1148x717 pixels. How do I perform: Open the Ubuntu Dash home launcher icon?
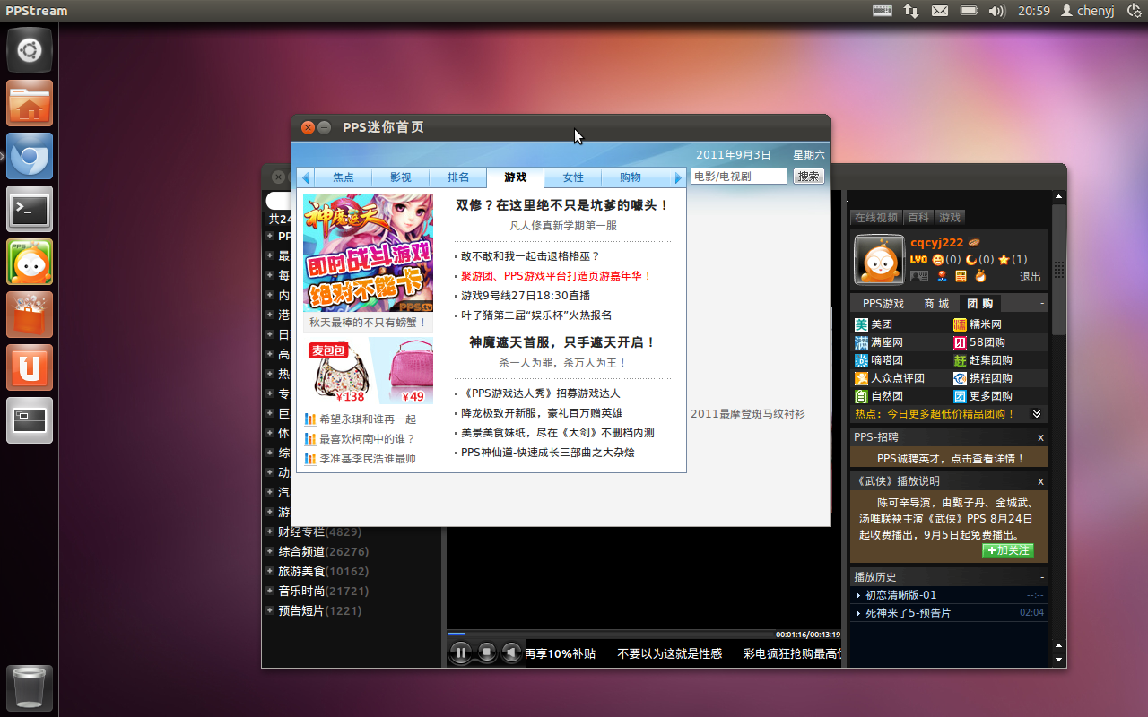point(30,50)
